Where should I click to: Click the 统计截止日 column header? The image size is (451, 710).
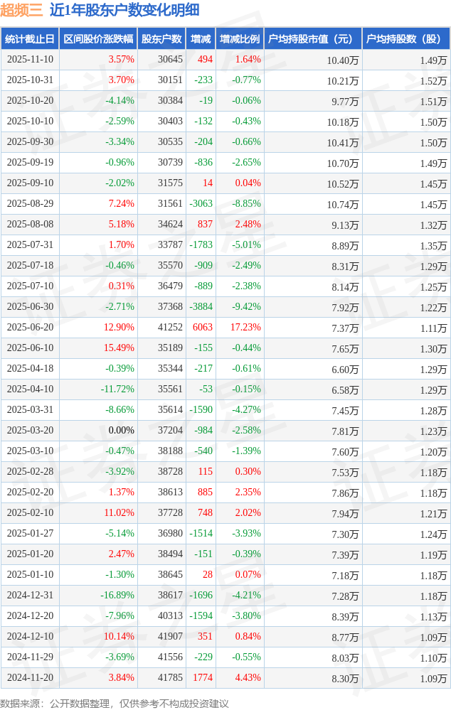click(x=30, y=39)
